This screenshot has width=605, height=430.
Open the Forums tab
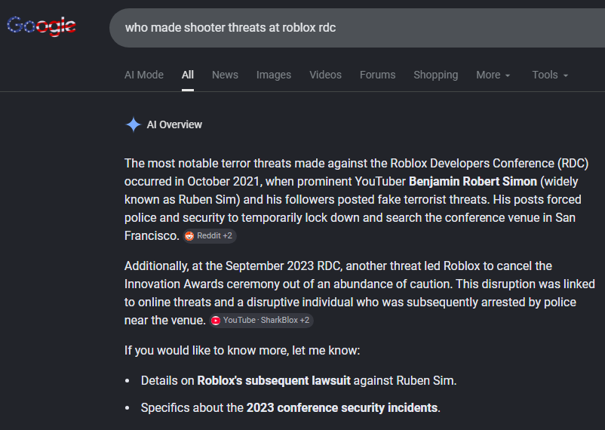(377, 75)
